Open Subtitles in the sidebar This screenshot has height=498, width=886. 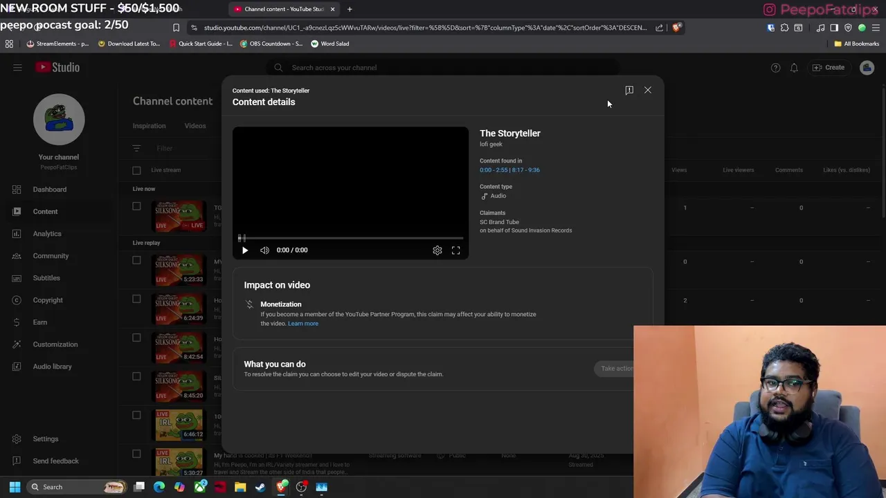(46, 278)
